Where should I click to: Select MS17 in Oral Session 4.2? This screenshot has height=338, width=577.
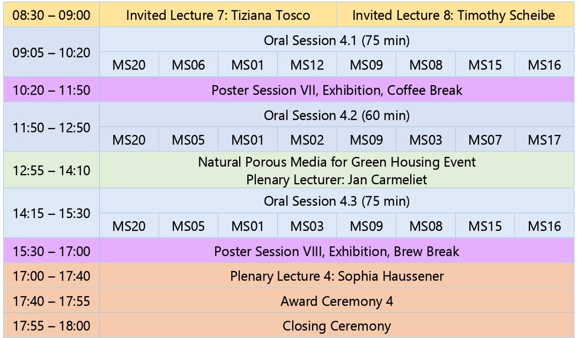tap(544, 140)
